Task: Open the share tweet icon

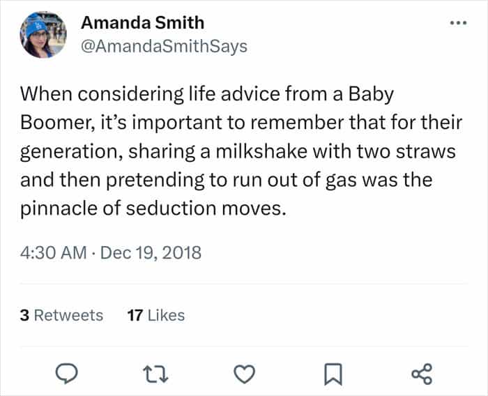Action: 422,374
